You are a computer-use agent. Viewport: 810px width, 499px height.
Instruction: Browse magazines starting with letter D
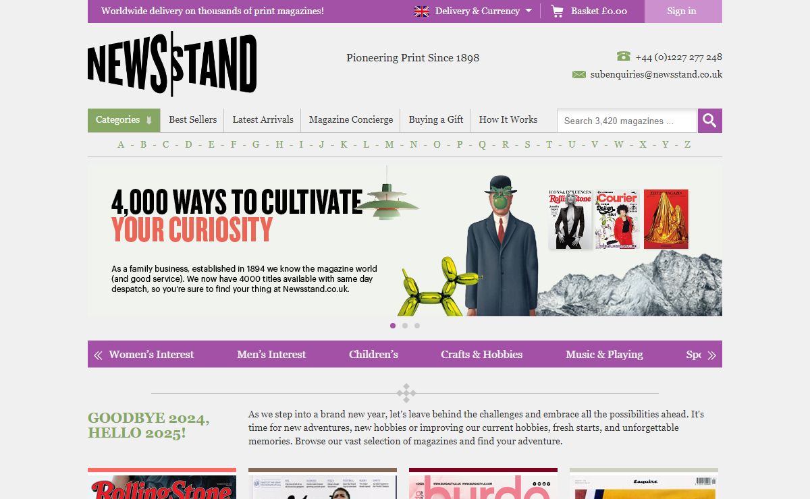tap(188, 144)
